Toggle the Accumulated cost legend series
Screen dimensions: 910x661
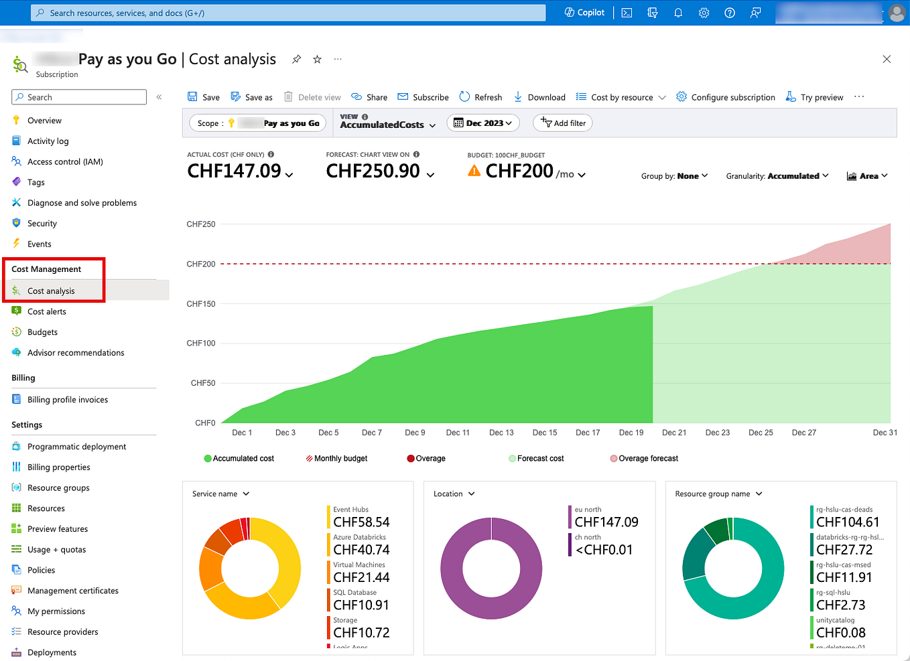pos(239,458)
